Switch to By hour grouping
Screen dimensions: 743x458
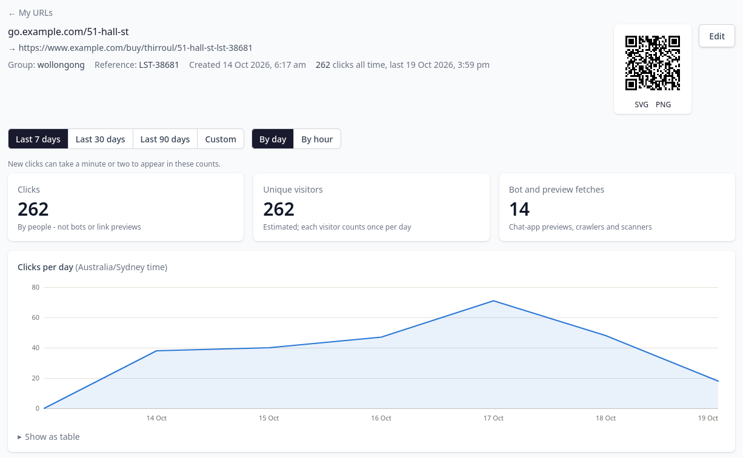click(x=317, y=139)
